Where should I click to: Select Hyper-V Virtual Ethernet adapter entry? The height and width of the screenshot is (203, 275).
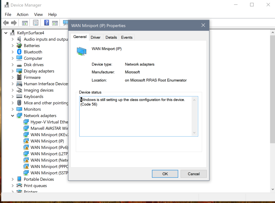coord(46,122)
